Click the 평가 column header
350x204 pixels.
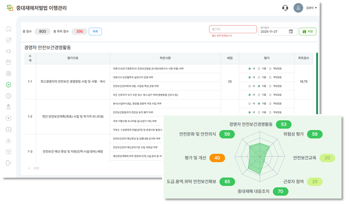266,58
